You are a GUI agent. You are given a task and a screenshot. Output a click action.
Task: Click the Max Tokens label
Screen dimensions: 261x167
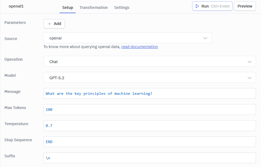15,108
